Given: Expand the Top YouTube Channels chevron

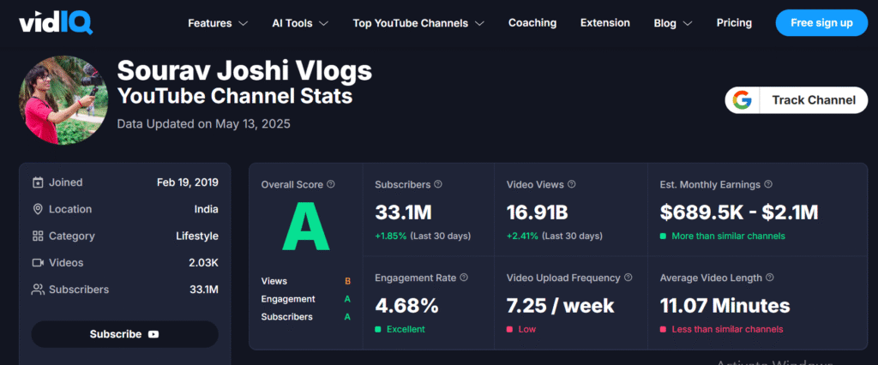Looking at the screenshot, I should click(479, 23).
